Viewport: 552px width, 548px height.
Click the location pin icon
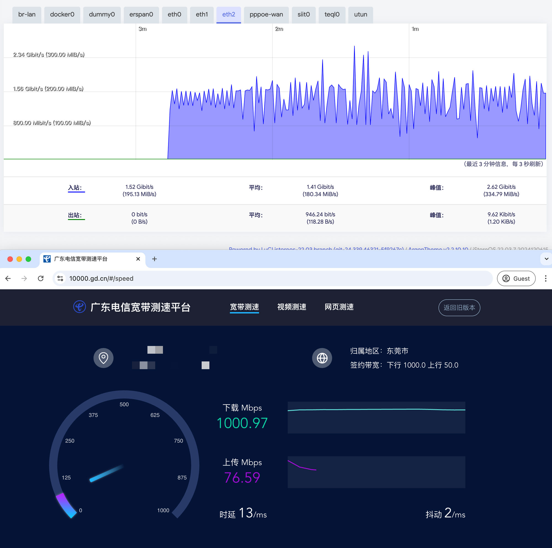[x=104, y=358]
